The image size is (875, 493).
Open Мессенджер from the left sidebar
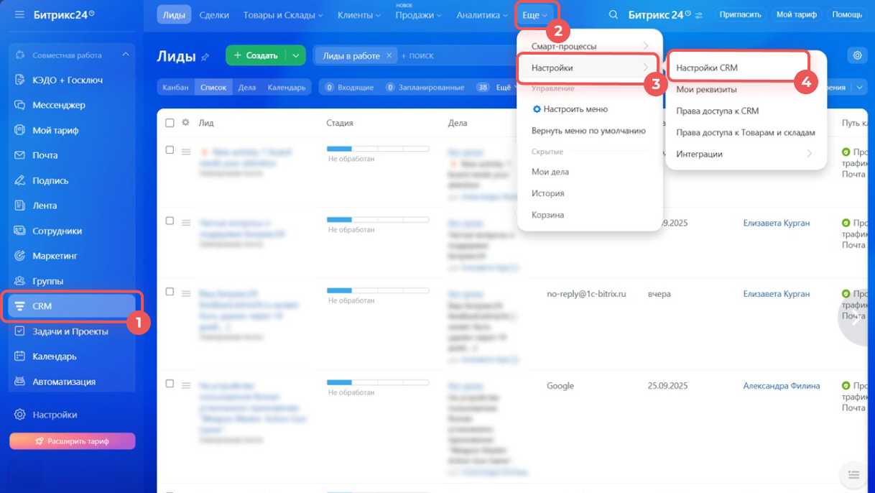pyautogui.click(x=59, y=105)
